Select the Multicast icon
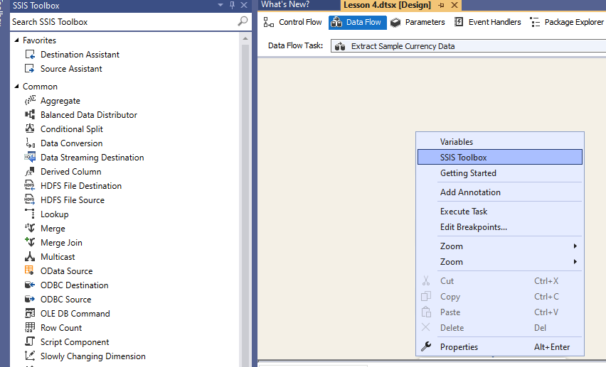606x367 pixels. point(30,257)
